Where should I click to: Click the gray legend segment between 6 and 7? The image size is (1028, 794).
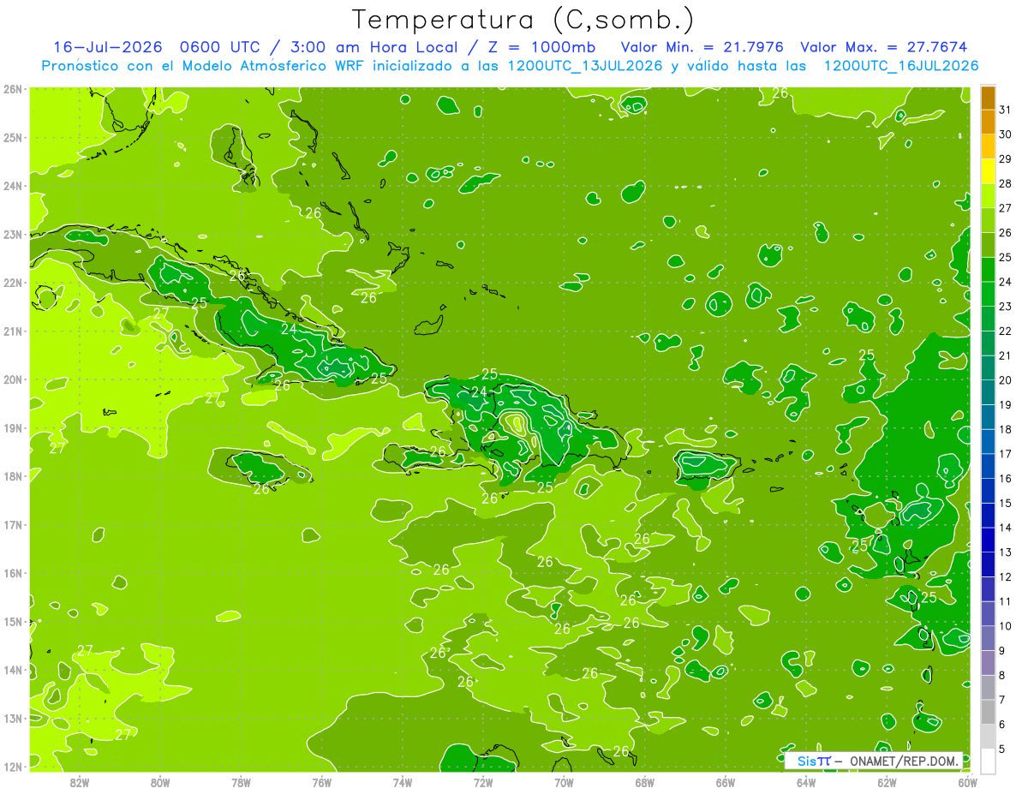[988, 712]
